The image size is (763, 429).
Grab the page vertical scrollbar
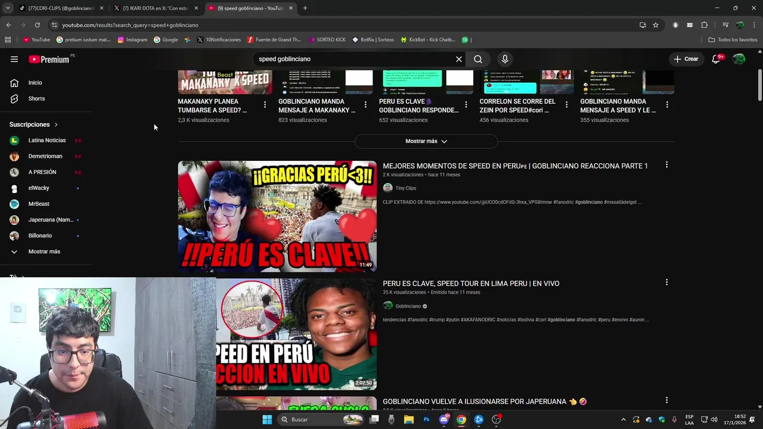click(760, 86)
